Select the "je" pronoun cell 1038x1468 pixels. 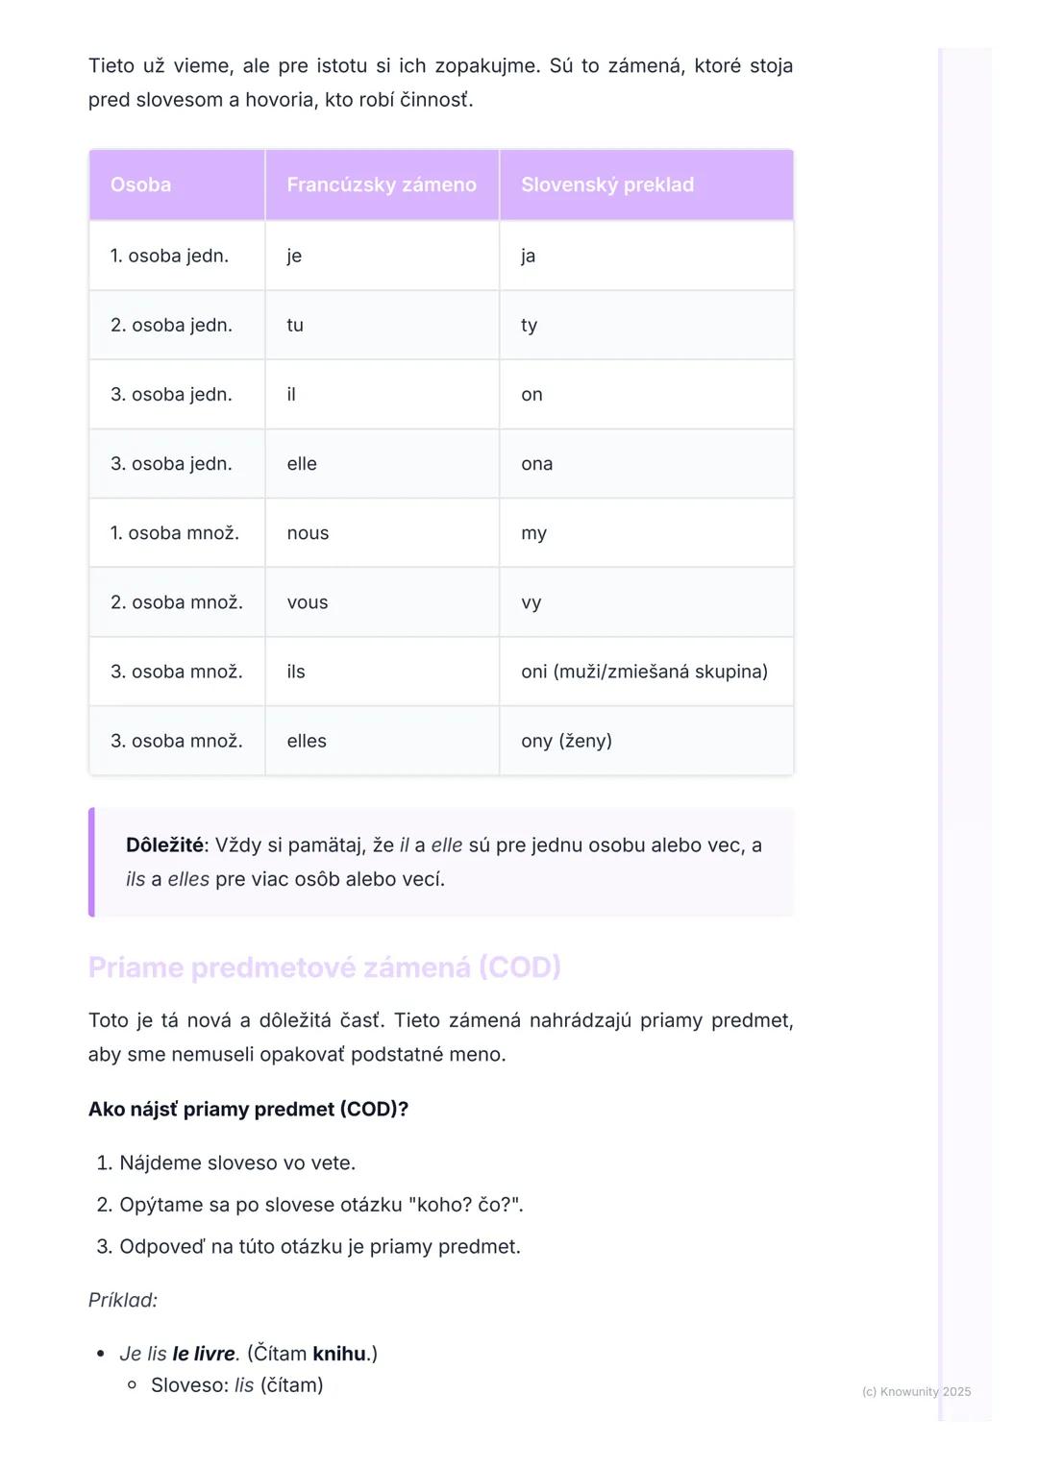294,256
